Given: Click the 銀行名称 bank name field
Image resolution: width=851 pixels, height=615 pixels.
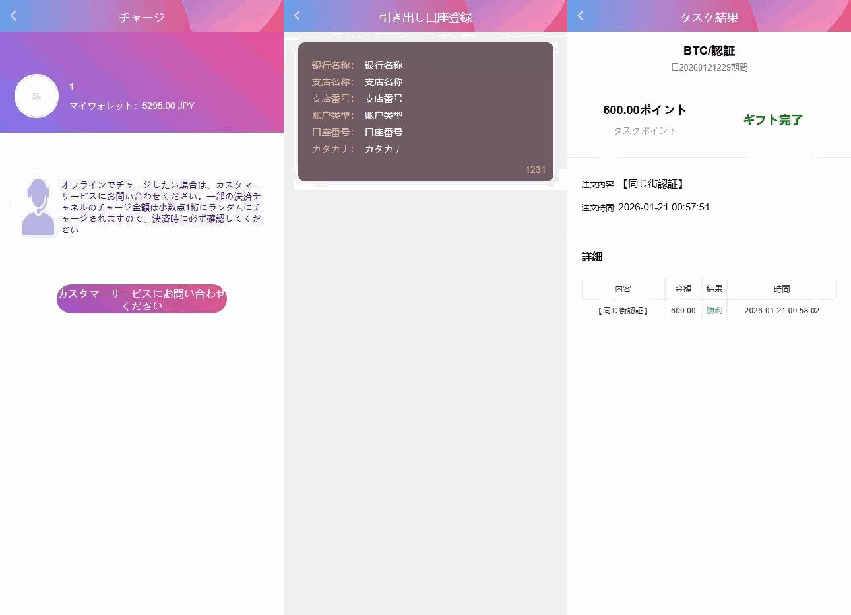Looking at the screenshot, I should pos(383,65).
